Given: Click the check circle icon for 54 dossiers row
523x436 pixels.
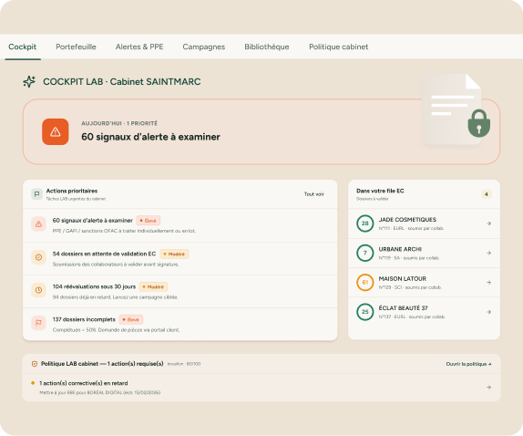Looking at the screenshot, I should point(38,257).
